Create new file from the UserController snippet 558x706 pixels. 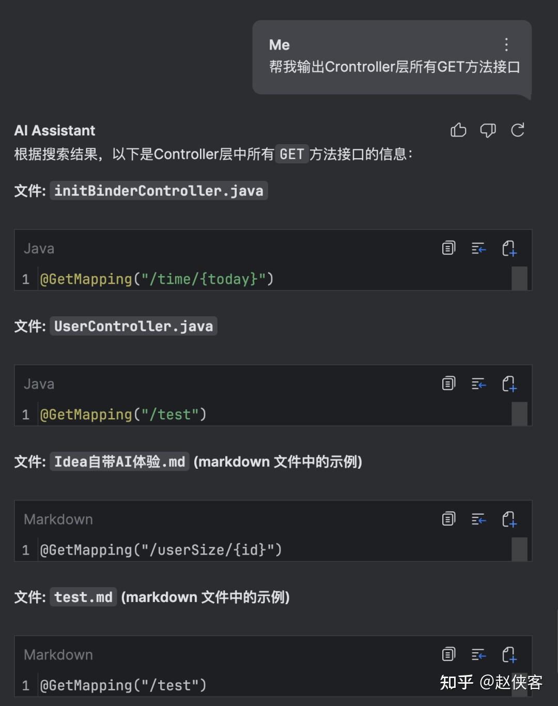510,385
